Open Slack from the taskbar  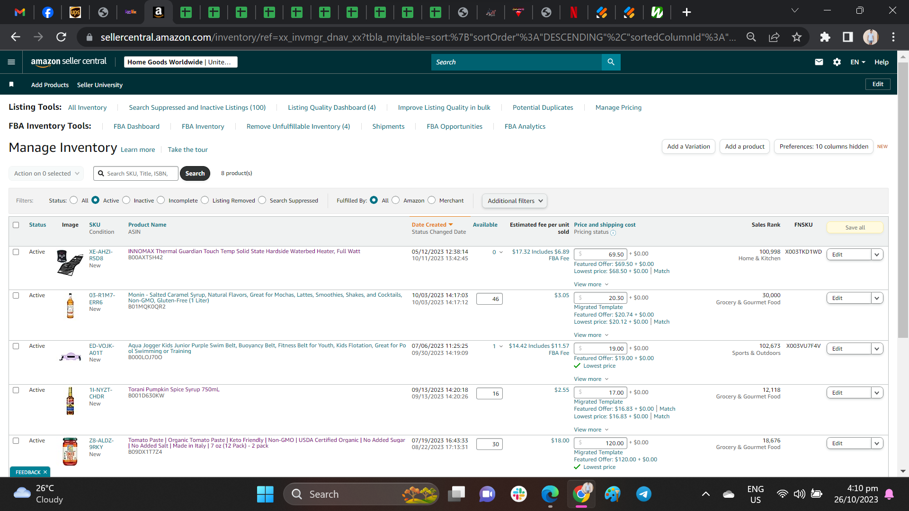(518, 494)
